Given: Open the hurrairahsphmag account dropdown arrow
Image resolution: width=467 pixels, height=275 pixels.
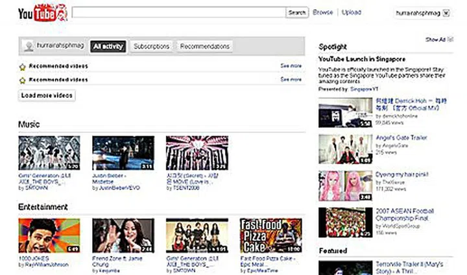Looking at the screenshot, I should click(446, 13).
